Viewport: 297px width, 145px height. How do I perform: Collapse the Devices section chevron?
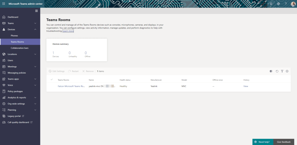coord(35,29)
